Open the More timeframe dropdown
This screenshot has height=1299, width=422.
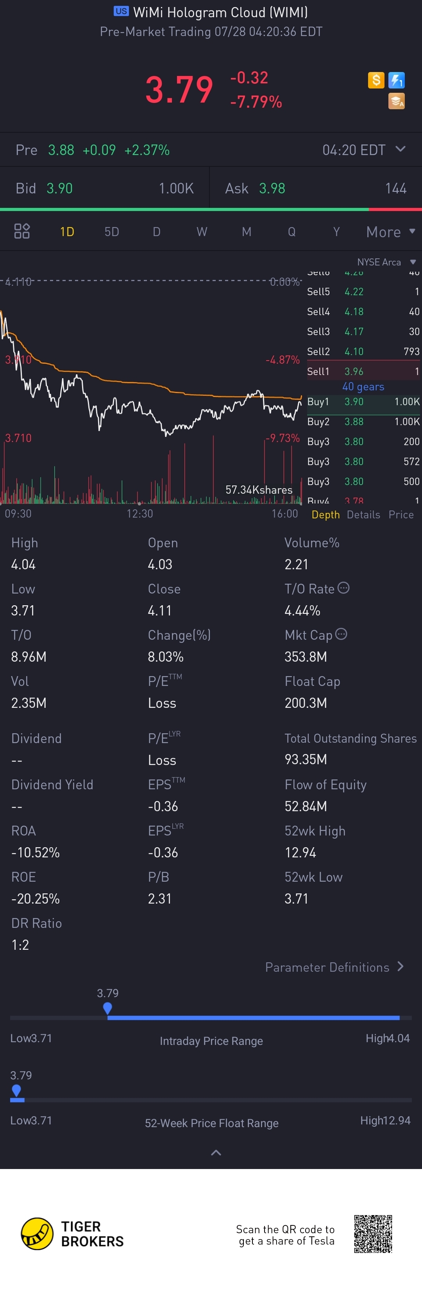click(x=391, y=231)
